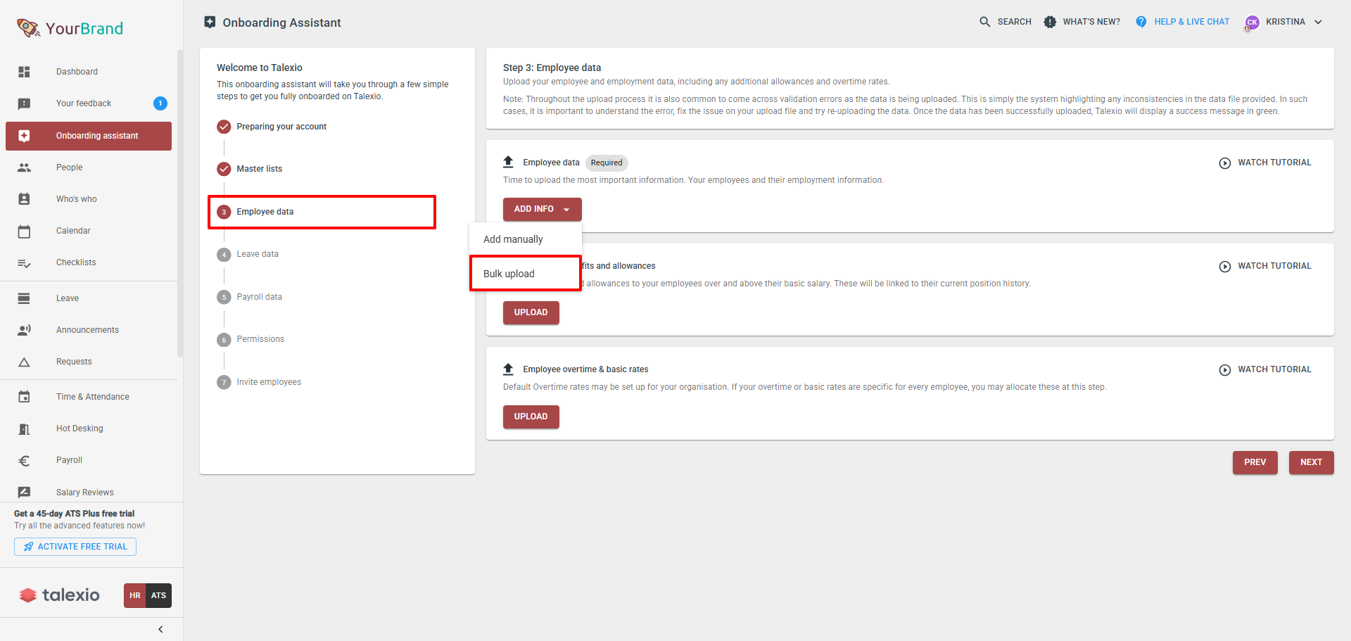Go to step 7 Invite employees
The height and width of the screenshot is (641, 1351).
point(260,382)
